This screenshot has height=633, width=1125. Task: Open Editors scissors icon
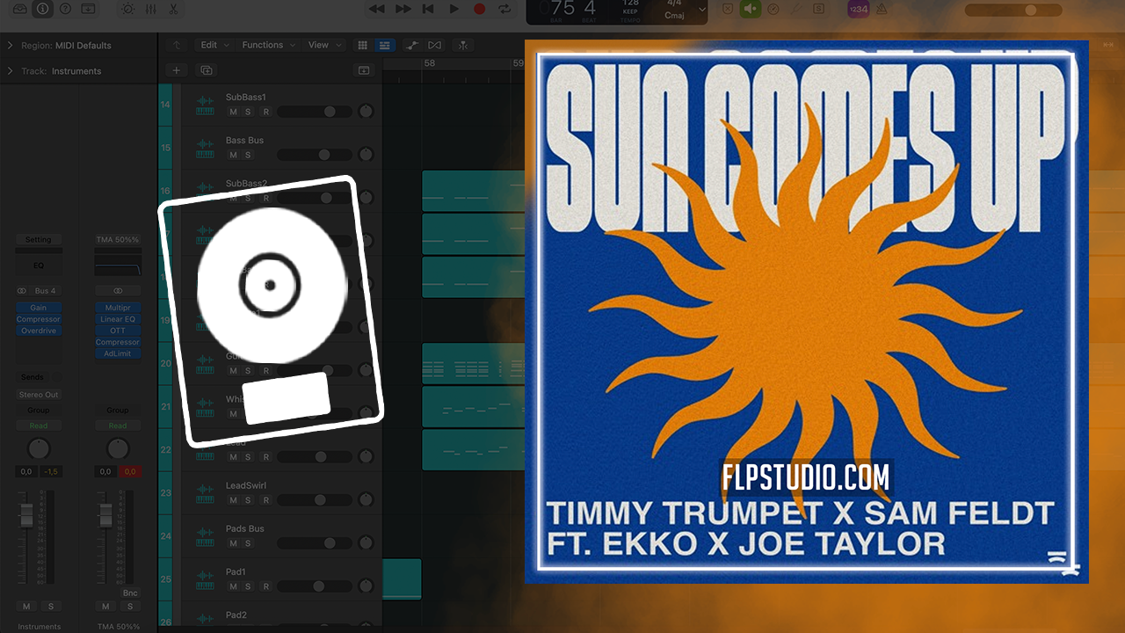coord(173,9)
